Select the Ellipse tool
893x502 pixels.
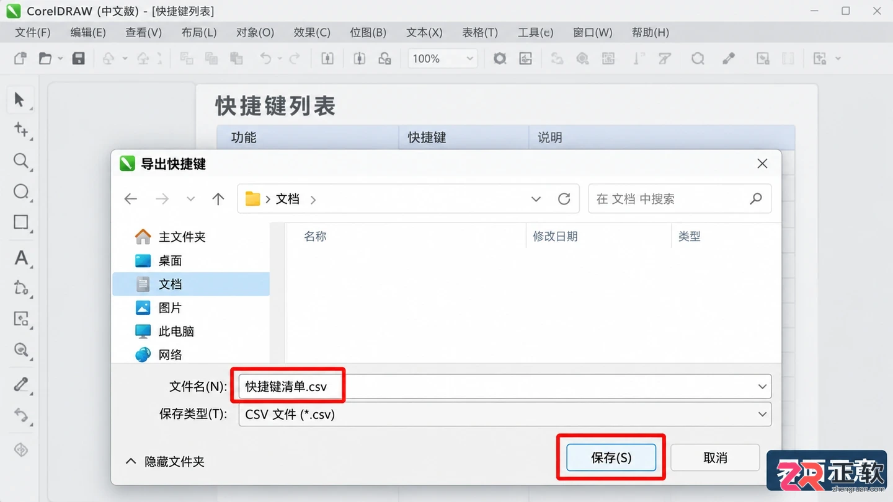pos(21,192)
